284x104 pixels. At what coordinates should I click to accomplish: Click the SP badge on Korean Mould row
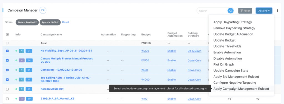[29, 89]
